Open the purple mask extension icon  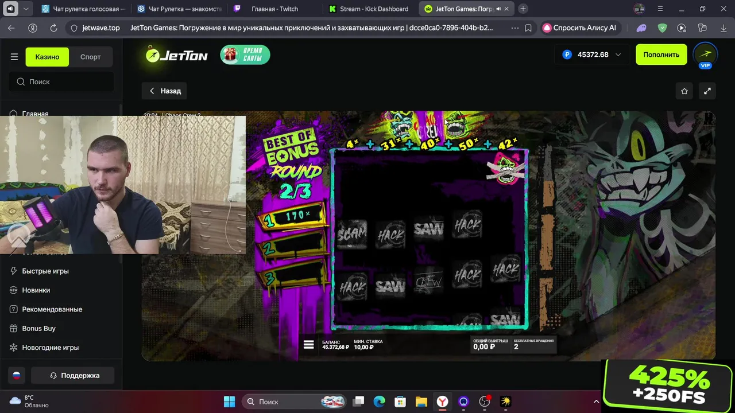tap(642, 28)
